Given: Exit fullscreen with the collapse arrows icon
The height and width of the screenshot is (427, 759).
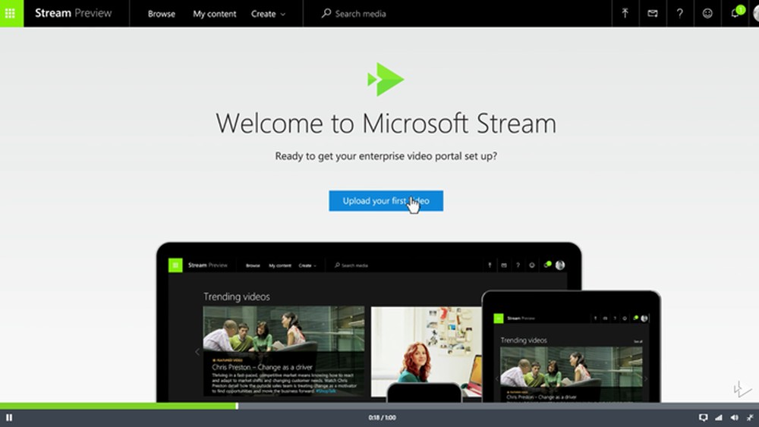Looking at the screenshot, I should 750,417.
